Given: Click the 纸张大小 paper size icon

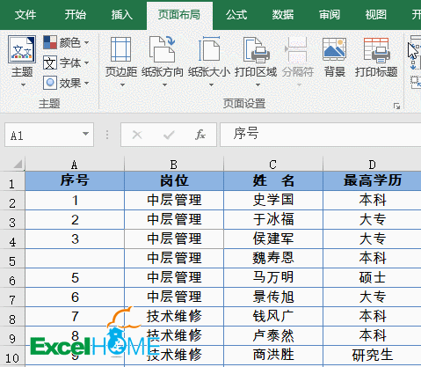Looking at the screenshot, I should [209, 49].
